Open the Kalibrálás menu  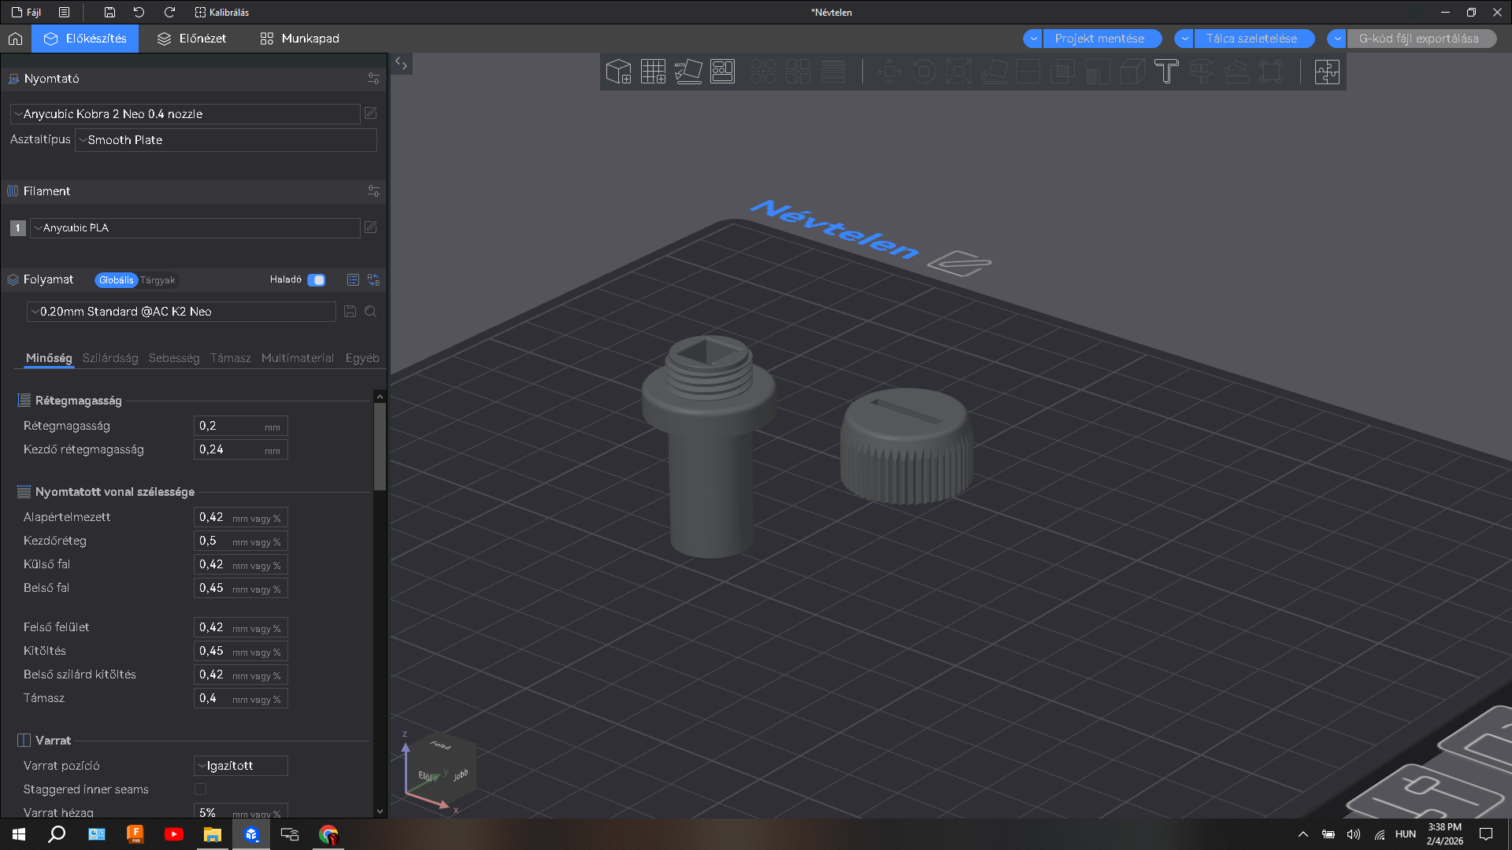[221, 12]
